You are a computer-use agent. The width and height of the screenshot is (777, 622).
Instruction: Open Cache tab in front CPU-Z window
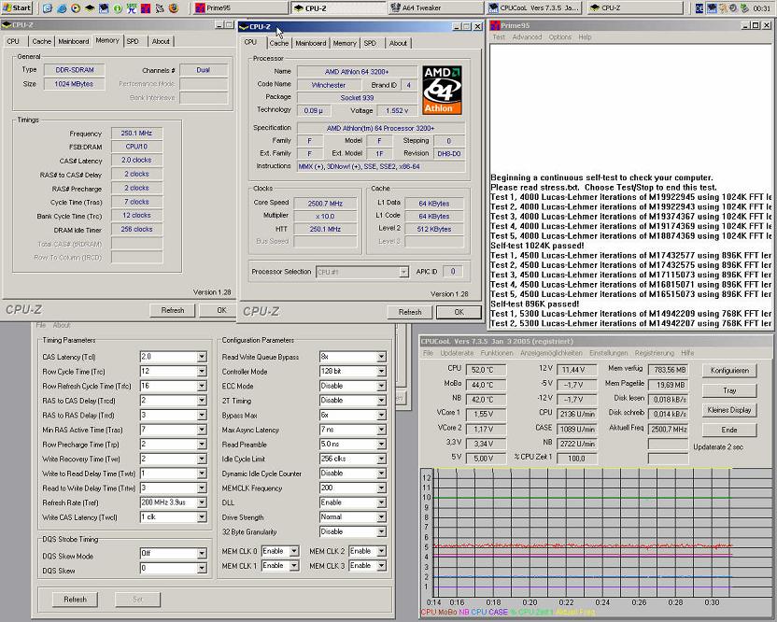[278, 44]
